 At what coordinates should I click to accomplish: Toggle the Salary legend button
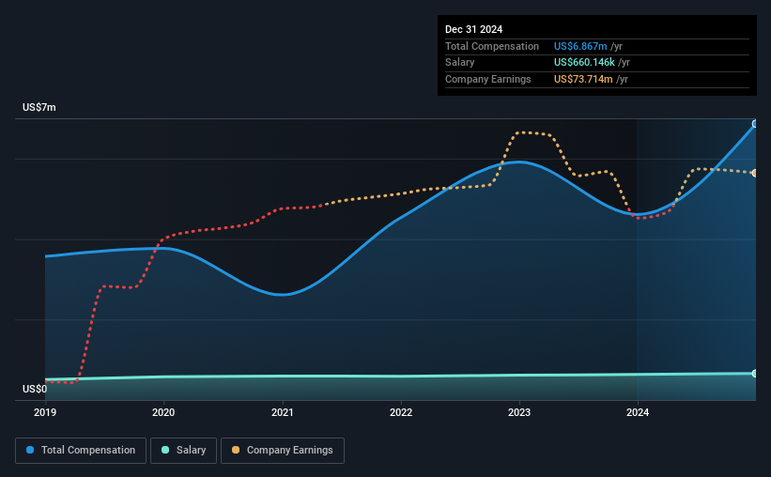[183, 451]
